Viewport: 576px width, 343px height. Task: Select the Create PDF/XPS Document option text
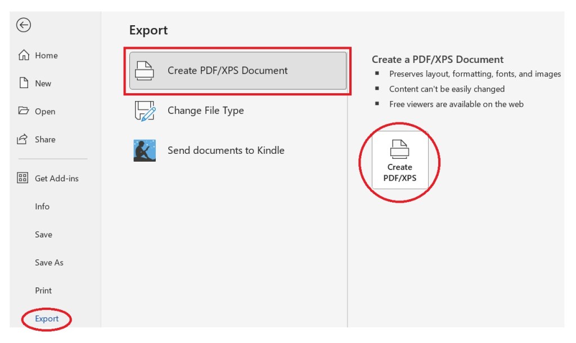point(227,71)
